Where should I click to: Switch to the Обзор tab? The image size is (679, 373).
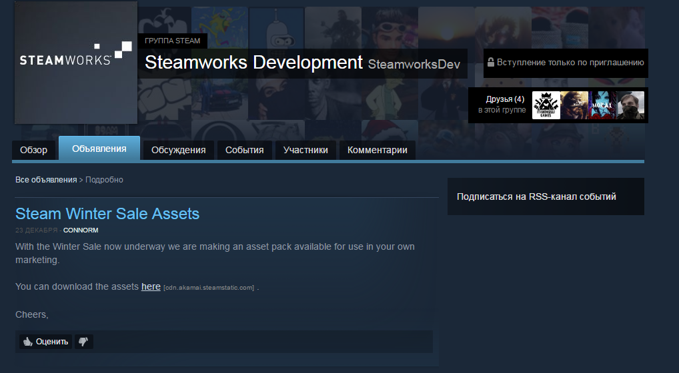click(33, 150)
